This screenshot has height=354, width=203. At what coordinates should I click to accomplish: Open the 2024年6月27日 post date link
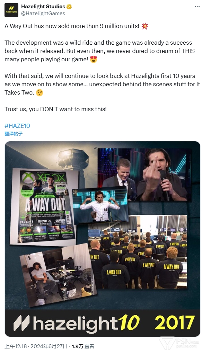[49, 346]
